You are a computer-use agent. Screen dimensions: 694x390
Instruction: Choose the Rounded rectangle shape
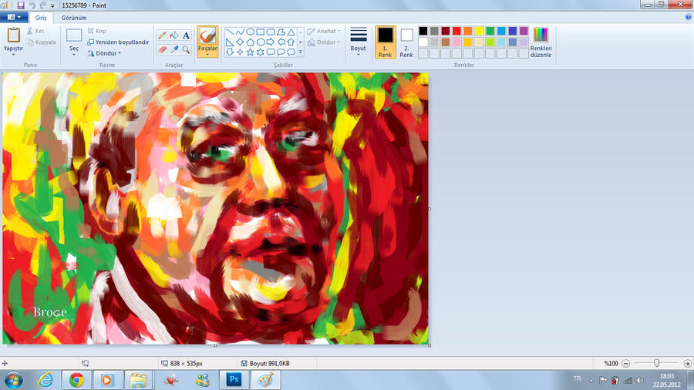(271, 32)
